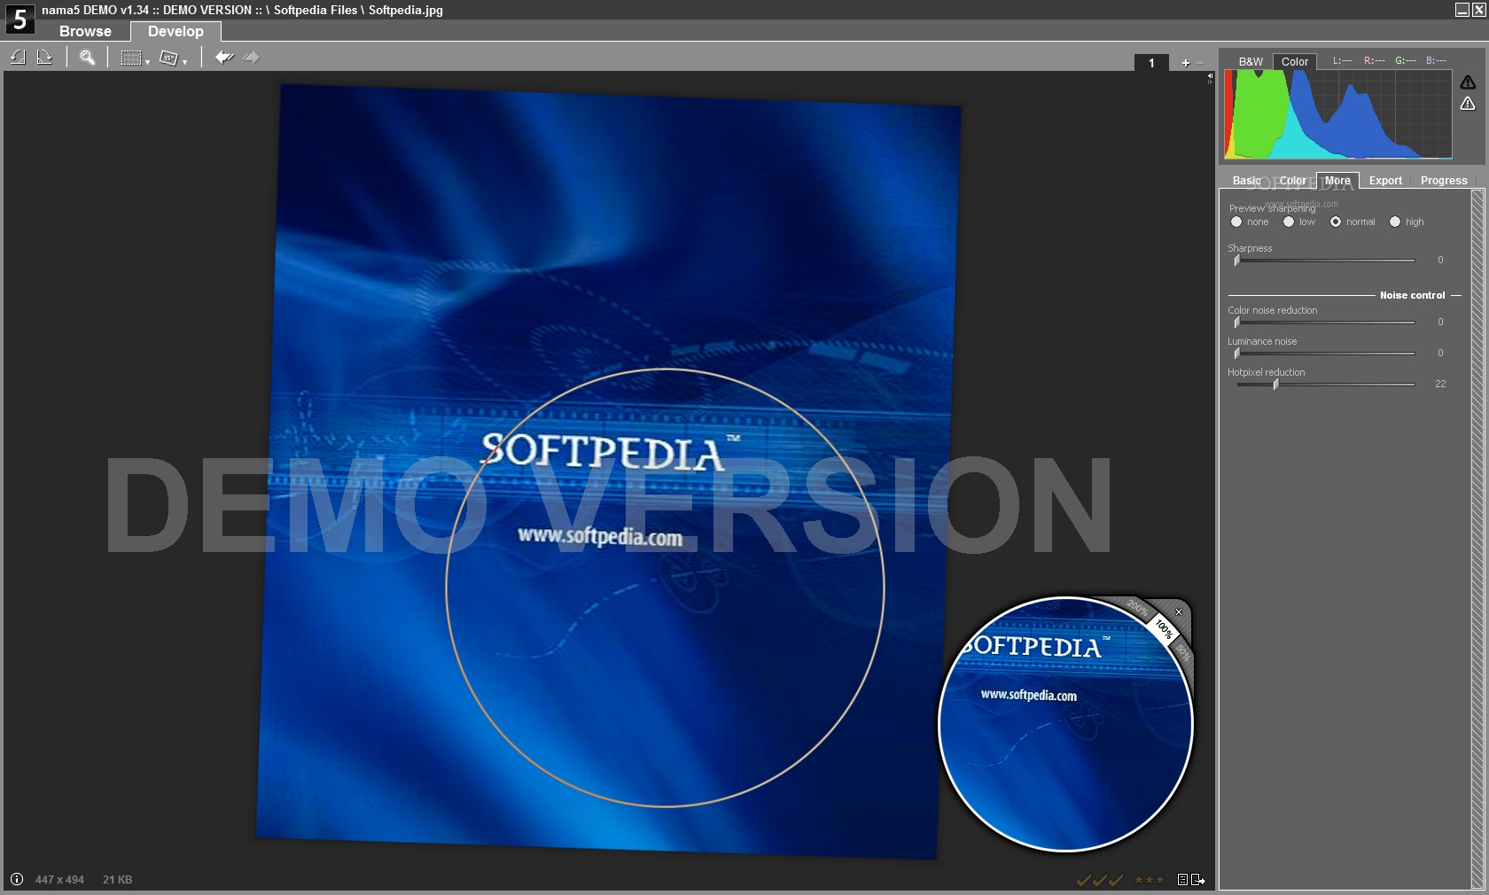Switch histogram to B&W mode

click(x=1251, y=61)
